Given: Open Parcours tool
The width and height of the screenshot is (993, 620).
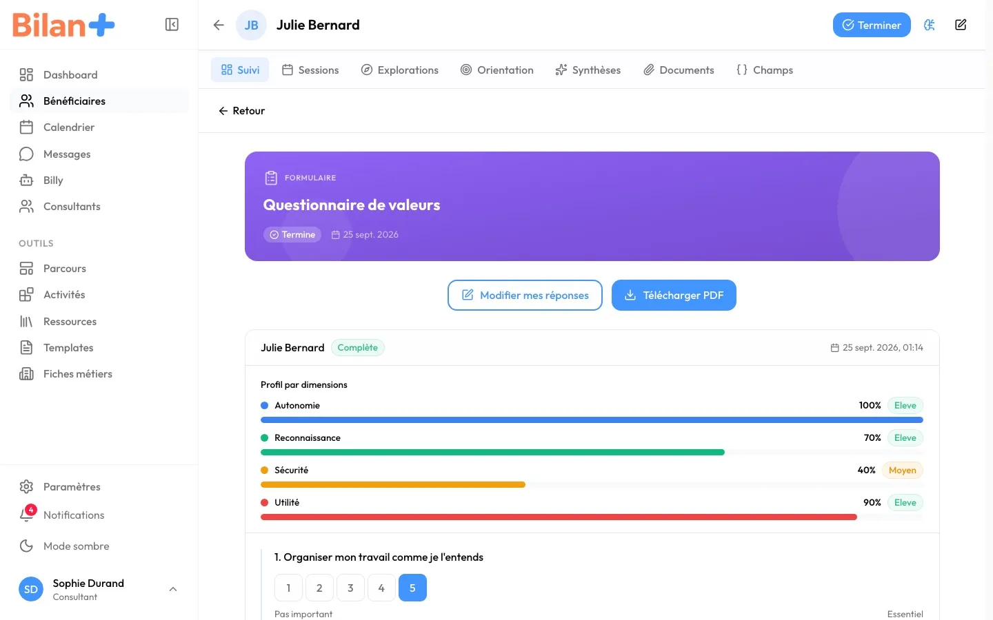Looking at the screenshot, I should [99, 269].
